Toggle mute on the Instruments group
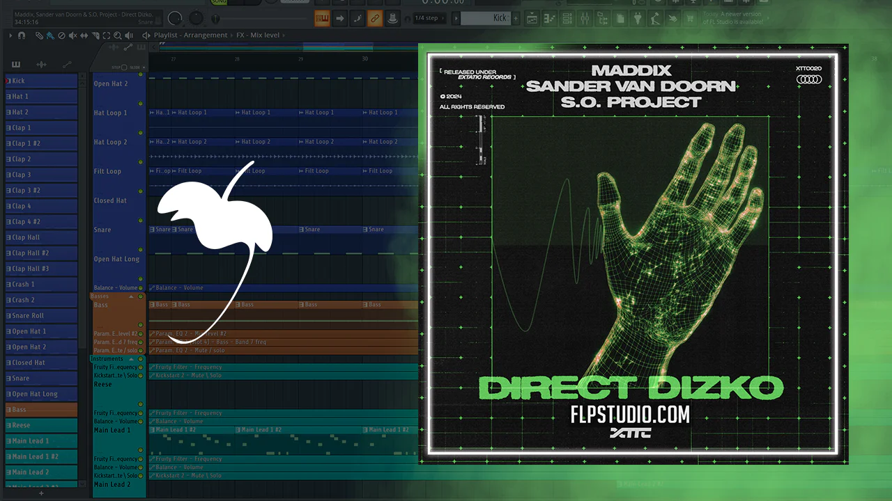The width and height of the screenshot is (892, 501). click(140, 359)
